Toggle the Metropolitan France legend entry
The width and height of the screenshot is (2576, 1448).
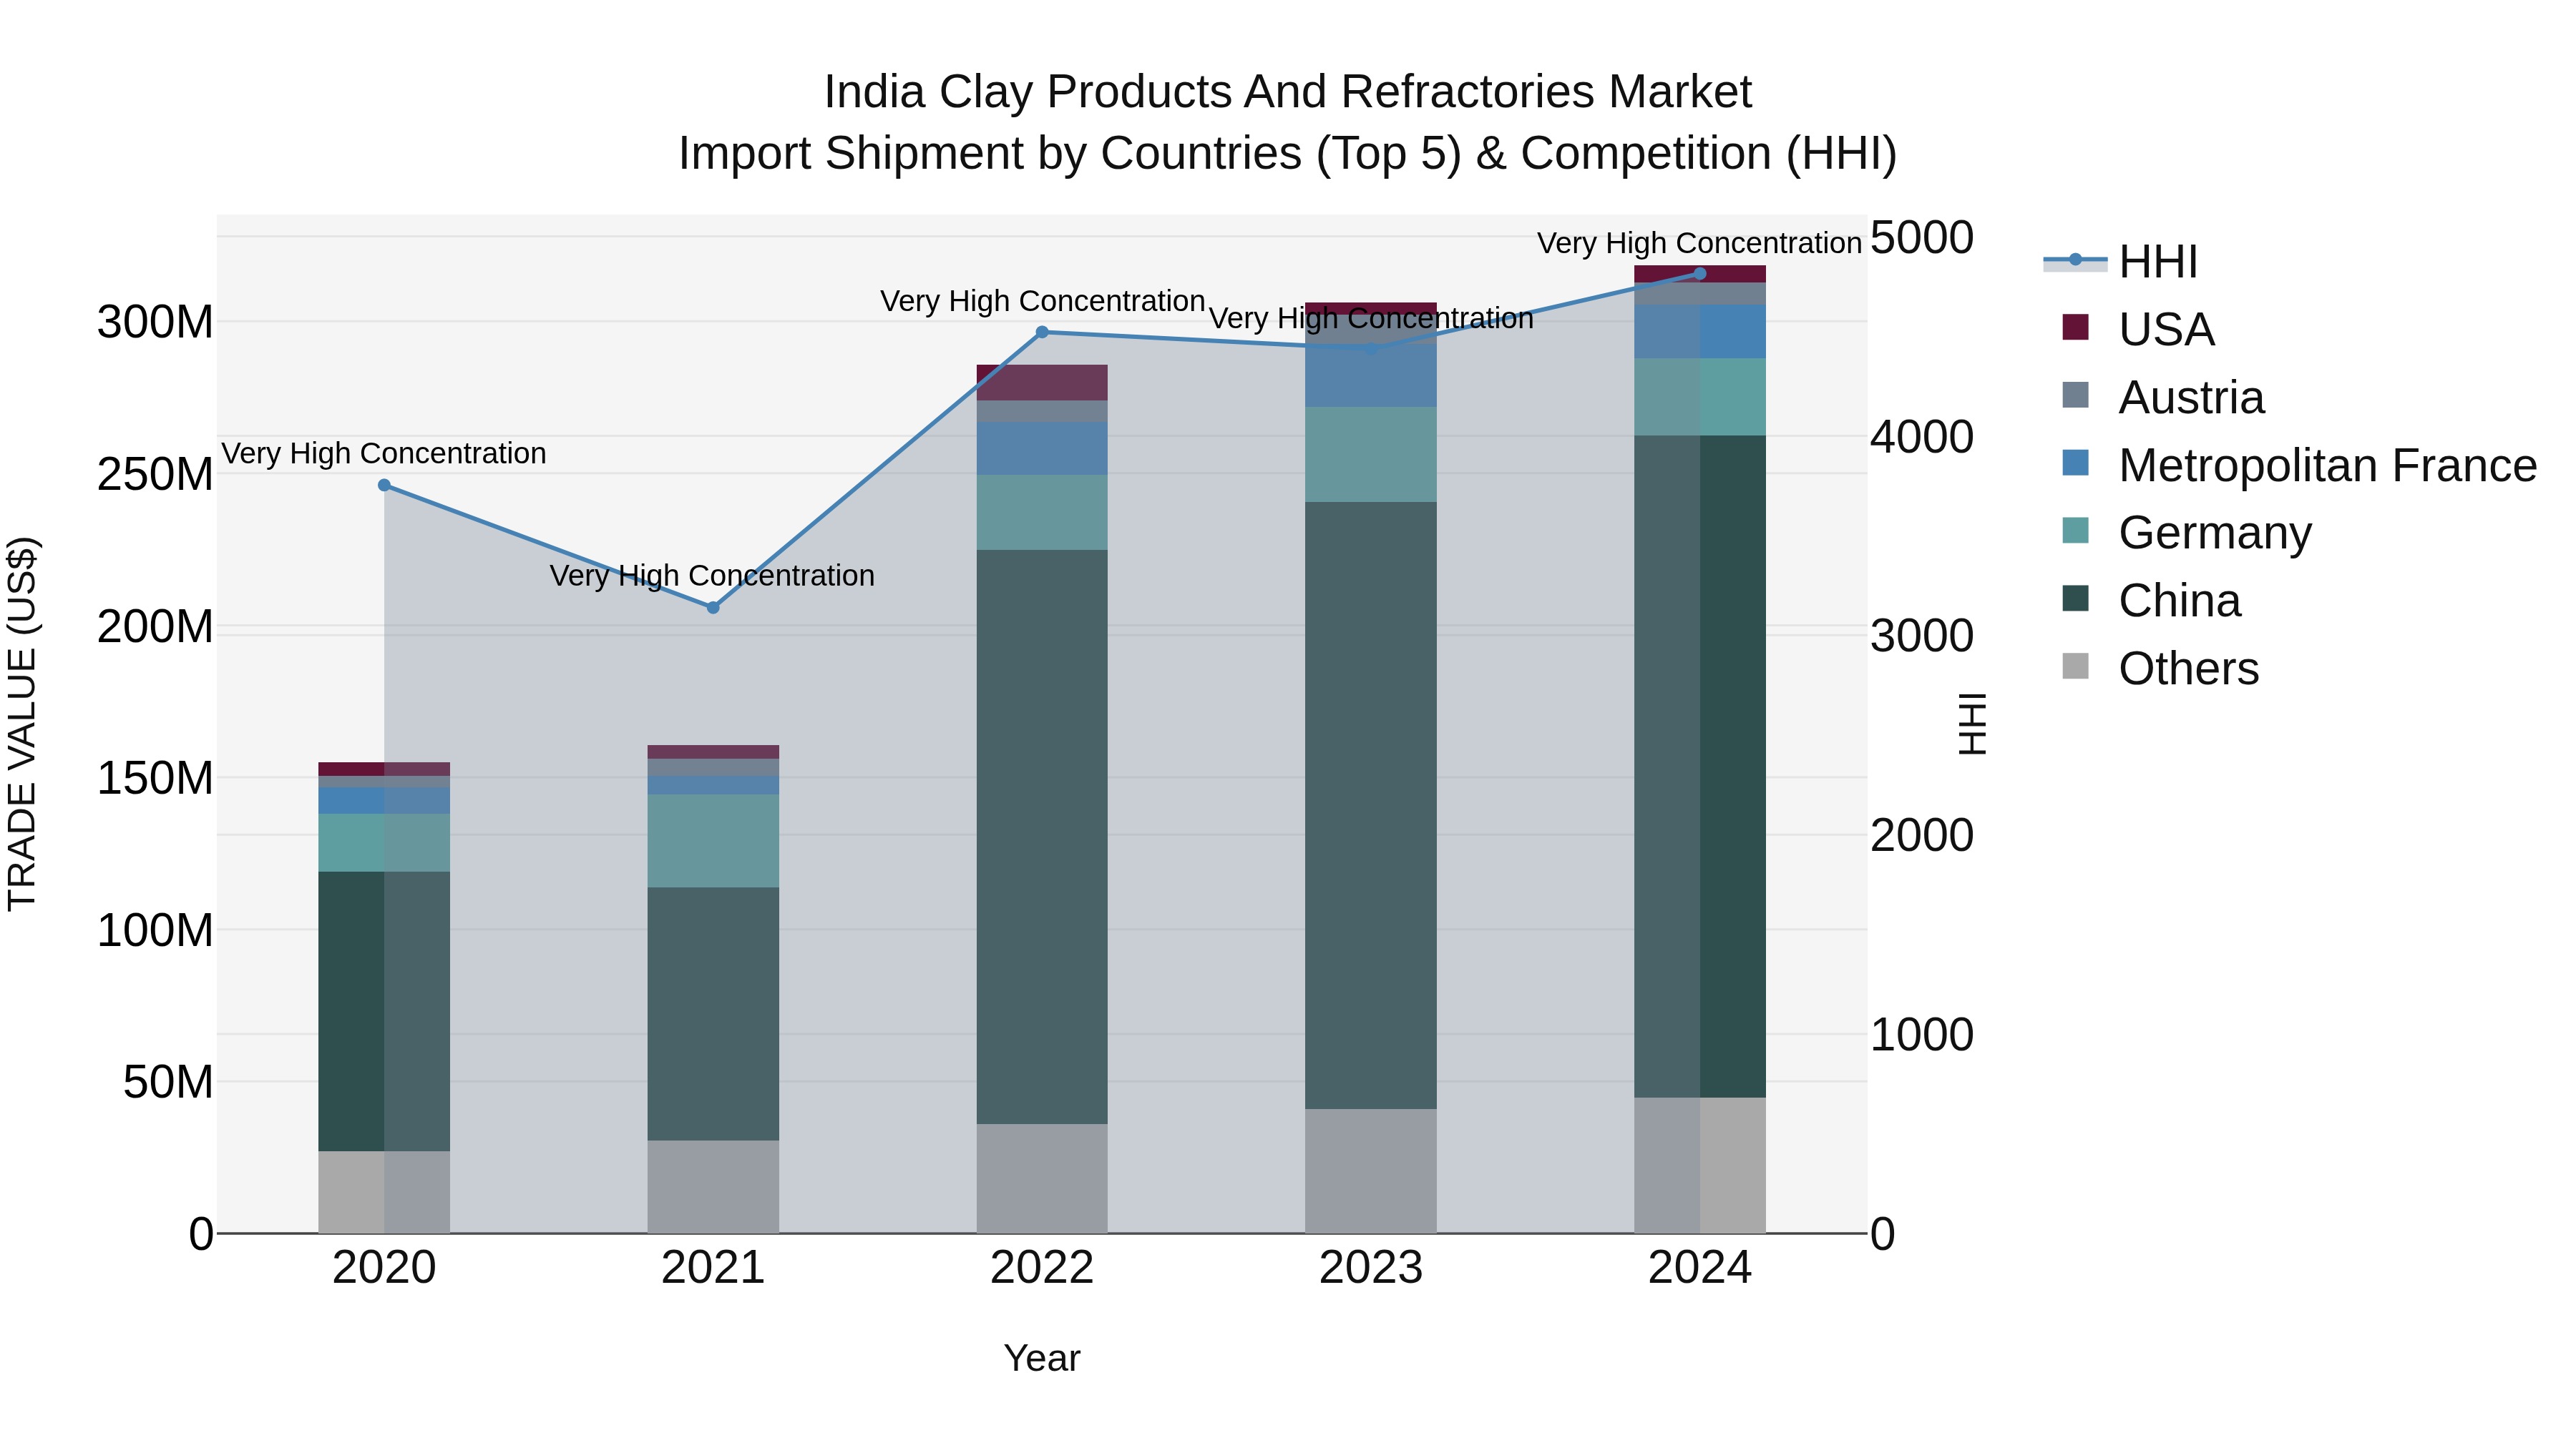click(x=2299, y=465)
